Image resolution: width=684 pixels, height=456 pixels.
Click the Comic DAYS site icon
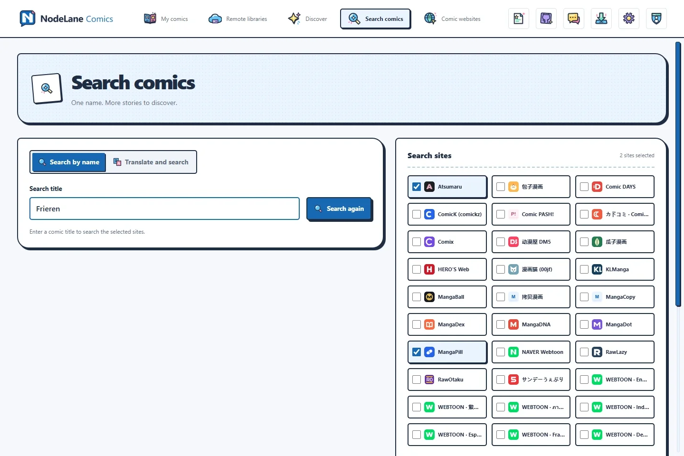coord(597,187)
